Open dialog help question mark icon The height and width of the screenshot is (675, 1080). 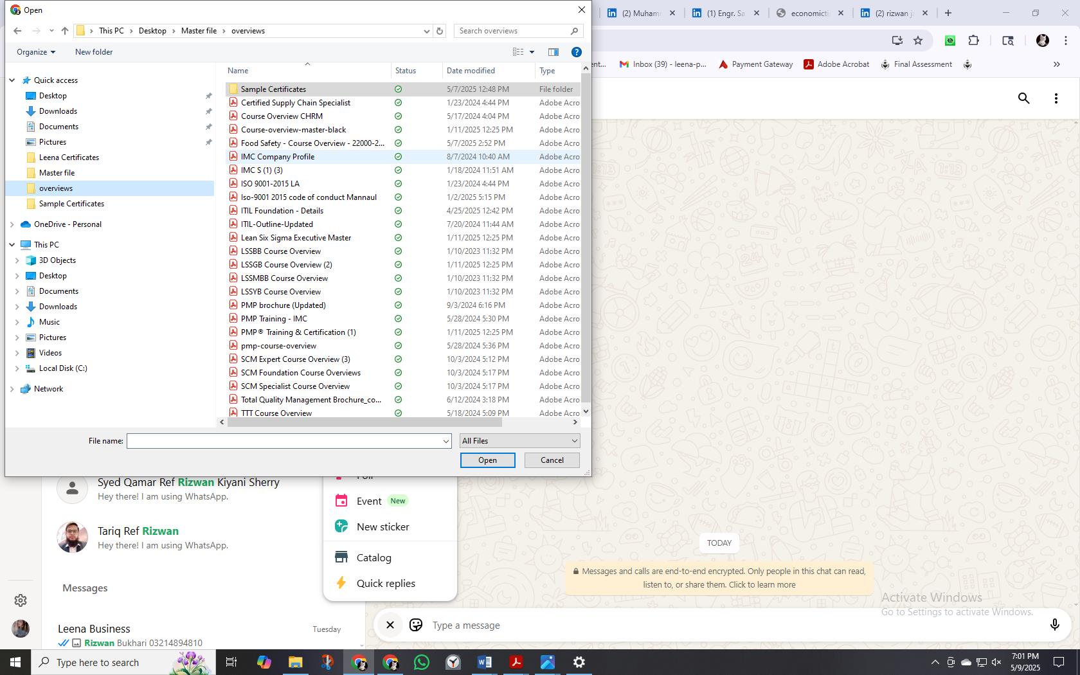click(x=577, y=52)
